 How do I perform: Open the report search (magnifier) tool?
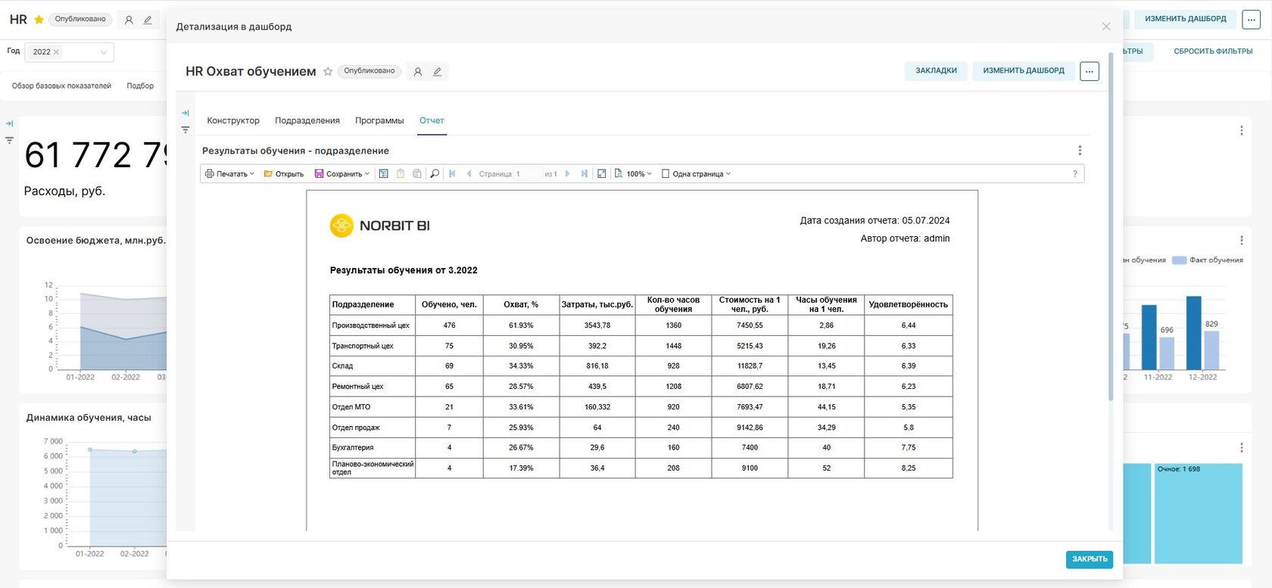tap(435, 174)
